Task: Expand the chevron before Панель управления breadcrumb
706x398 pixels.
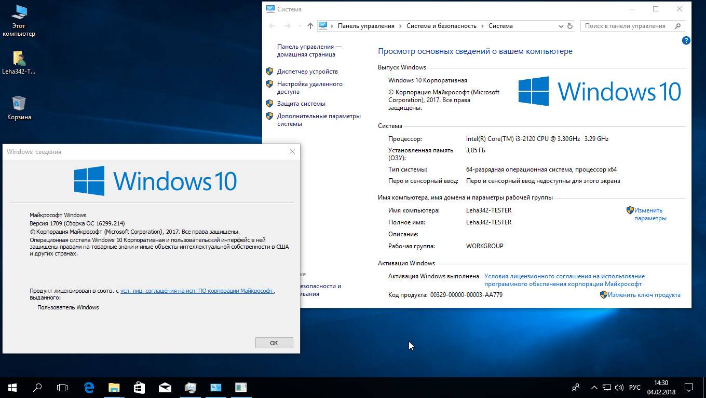Action: [x=333, y=26]
